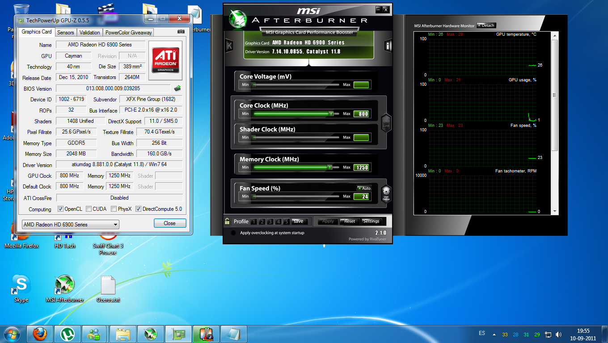Open the Kombustor K side button

229,45
